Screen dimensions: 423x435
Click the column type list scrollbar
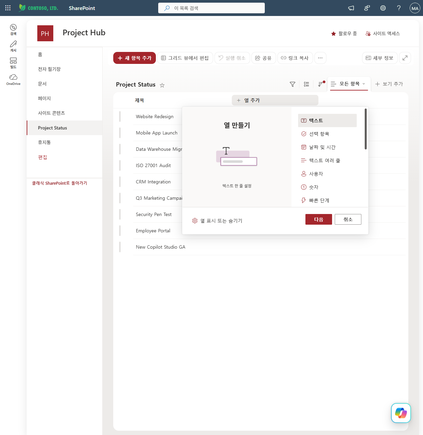pyautogui.click(x=366, y=129)
